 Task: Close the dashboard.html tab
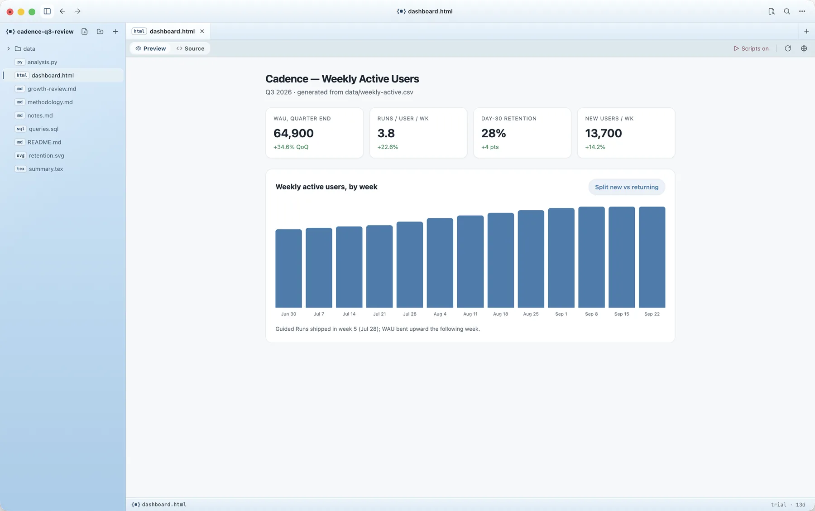pyautogui.click(x=202, y=31)
